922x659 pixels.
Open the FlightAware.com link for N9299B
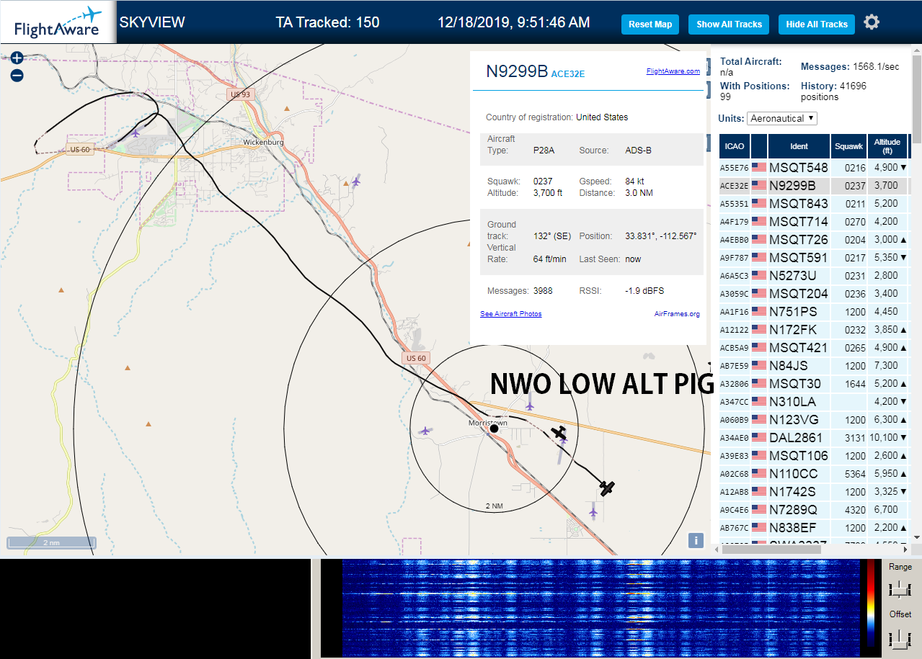click(673, 71)
